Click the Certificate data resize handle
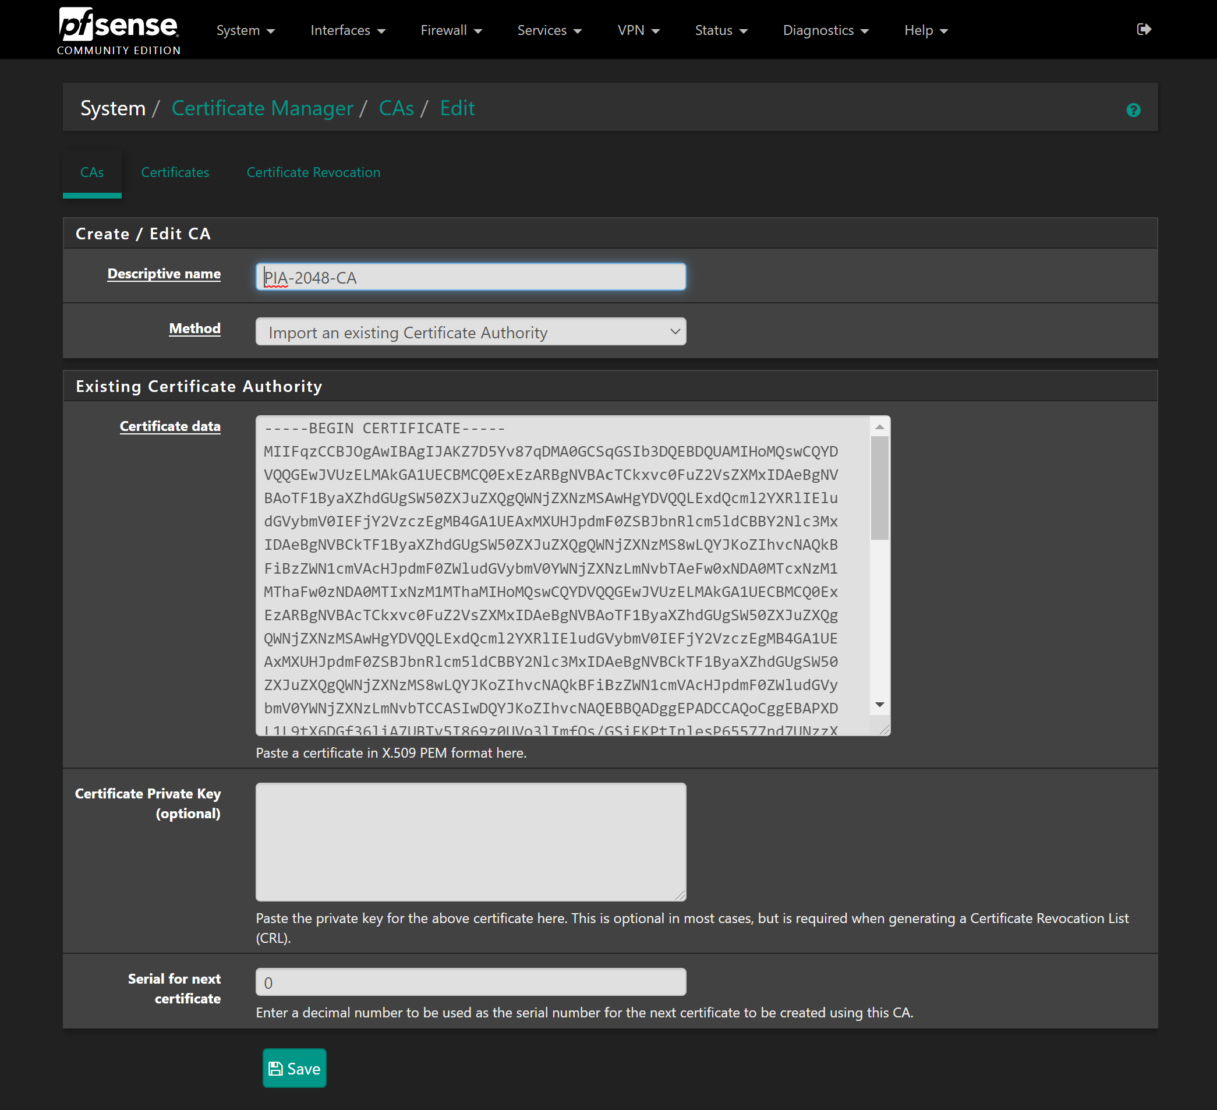Viewport: 1217px width, 1110px height. pyautogui.click(x=885, y=729)
